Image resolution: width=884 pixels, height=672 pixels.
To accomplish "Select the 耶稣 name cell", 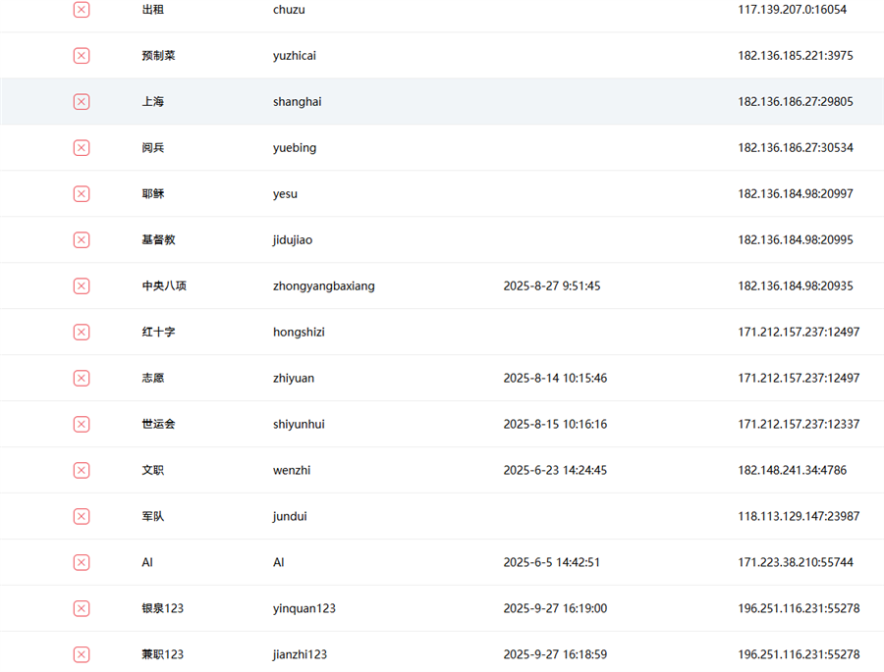I will click(x=152, y=194).
